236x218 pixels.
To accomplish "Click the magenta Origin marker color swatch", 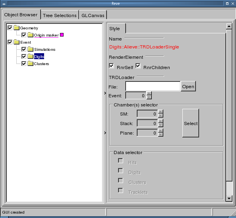I will click(x=62, y=35).
